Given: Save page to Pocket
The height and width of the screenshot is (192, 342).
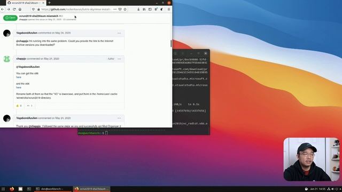Looking at the screenshot, I should 120,10.
